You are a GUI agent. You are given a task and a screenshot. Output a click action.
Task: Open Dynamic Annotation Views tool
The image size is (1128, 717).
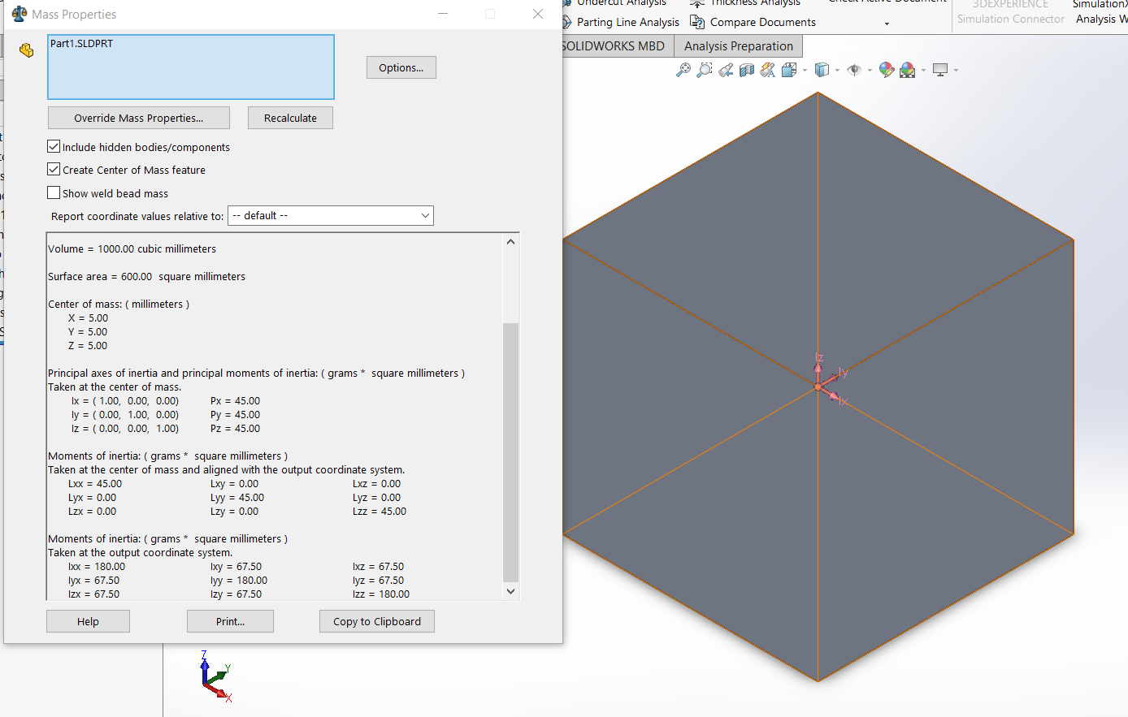coord(768,70)
